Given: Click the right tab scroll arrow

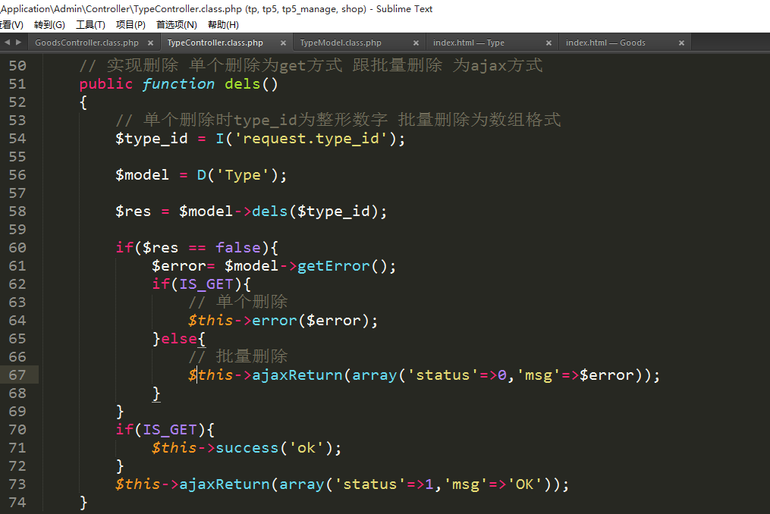Looking at the screenshot, I should tap(17, 42).
